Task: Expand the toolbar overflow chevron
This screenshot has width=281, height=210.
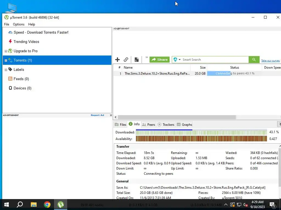Action: [147, 57]
